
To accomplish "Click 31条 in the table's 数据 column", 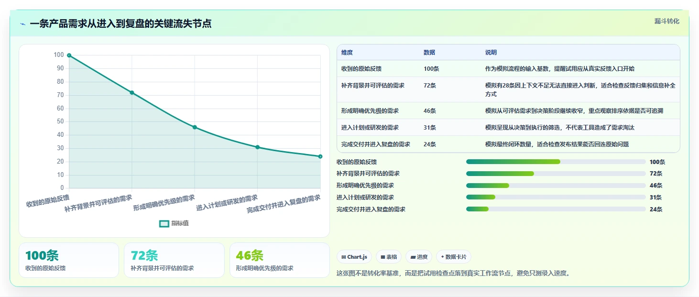I will click(430, 128).
